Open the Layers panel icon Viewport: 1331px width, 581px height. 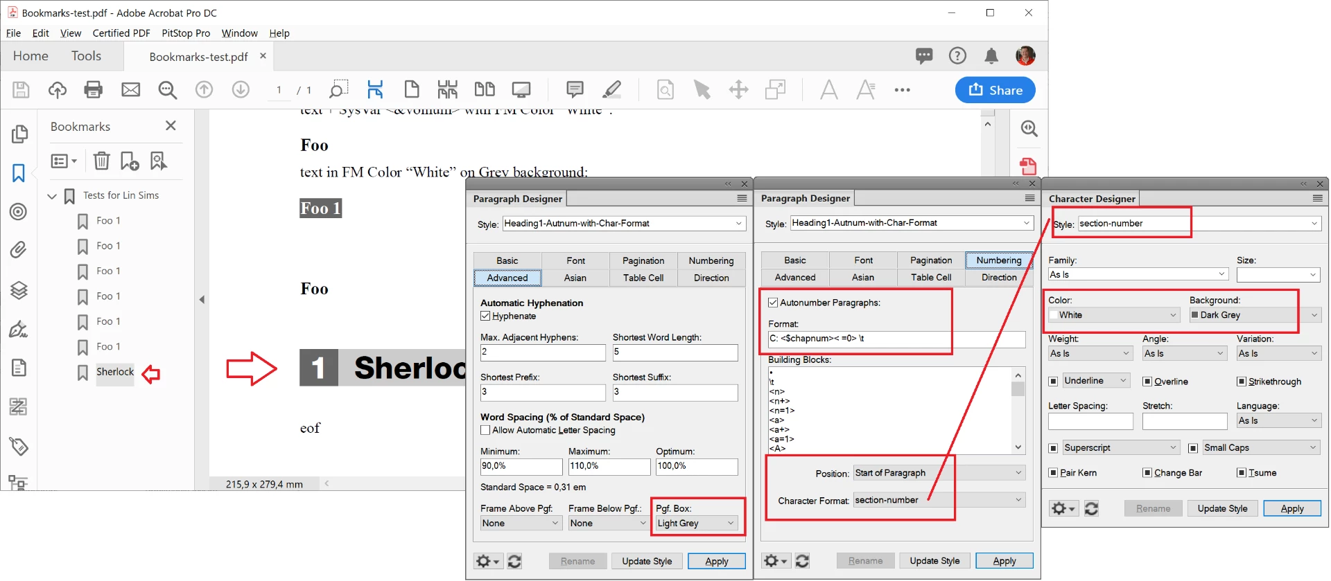(x=19, y=290)
